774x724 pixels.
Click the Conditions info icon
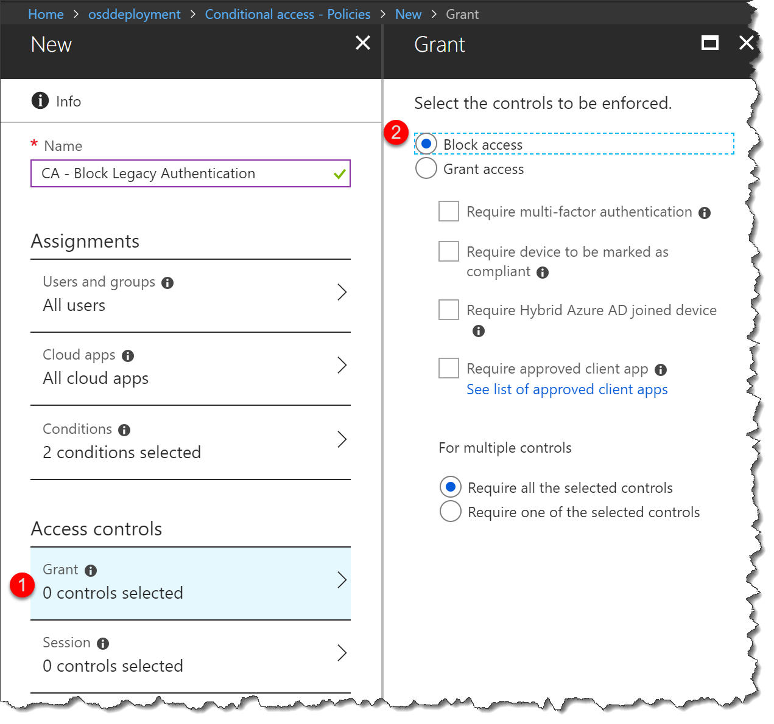tap(124, 429)
